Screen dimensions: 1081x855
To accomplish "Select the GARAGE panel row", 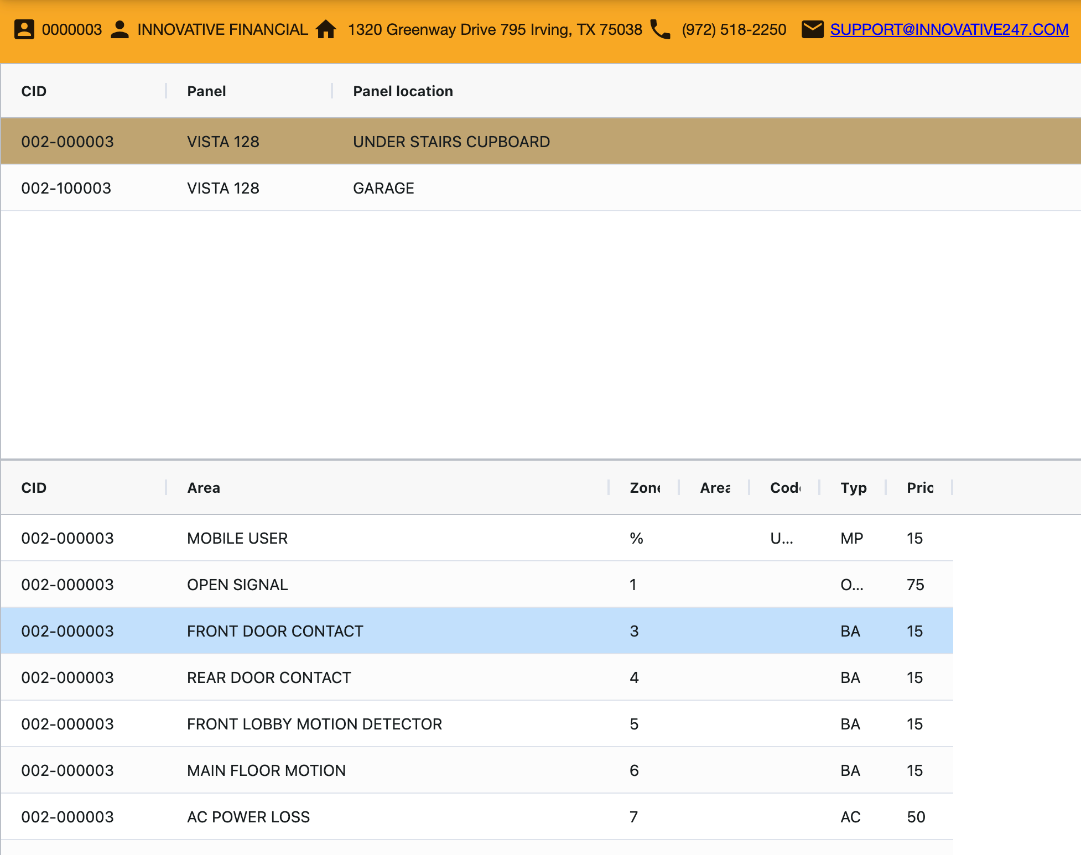I will click(x=540, y=188).
